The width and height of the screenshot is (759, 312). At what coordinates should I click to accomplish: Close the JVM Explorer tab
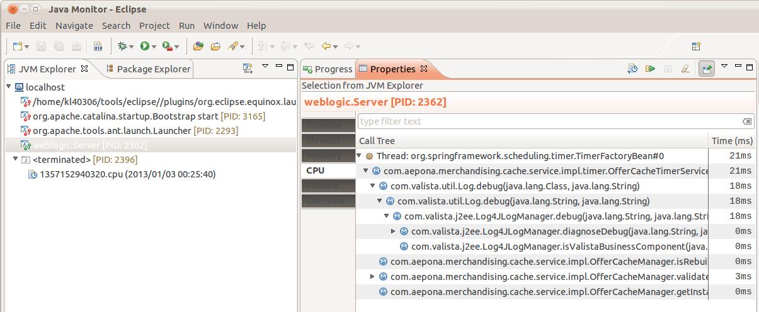[84, 69]
